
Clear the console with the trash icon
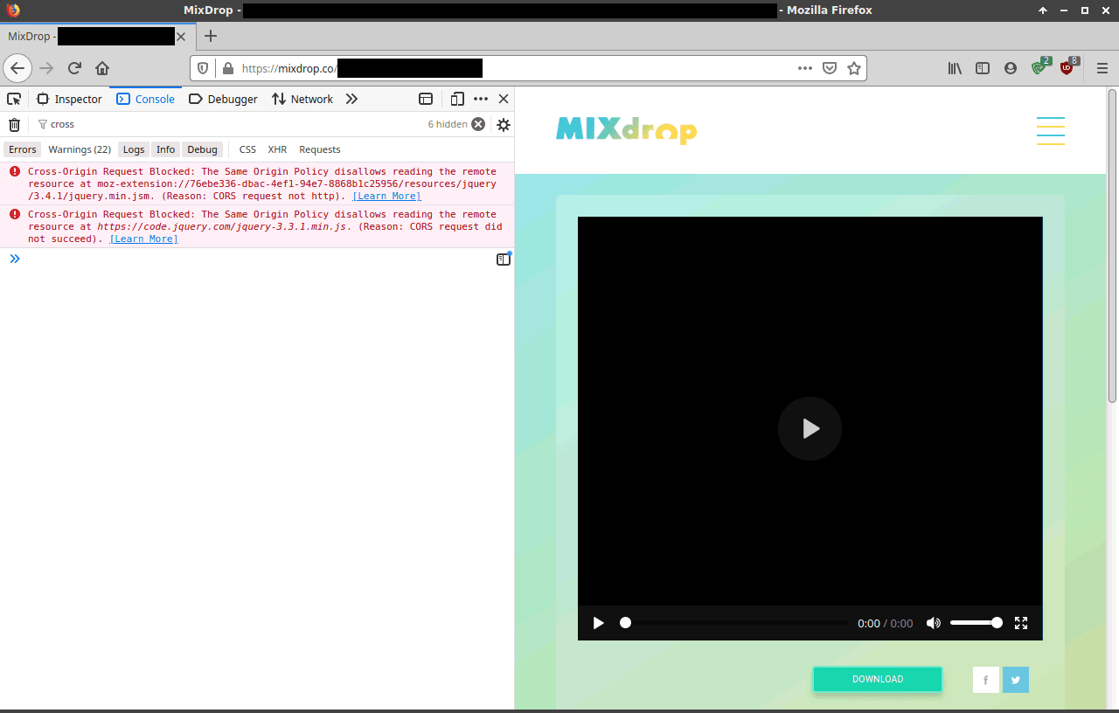click(14, 124)
